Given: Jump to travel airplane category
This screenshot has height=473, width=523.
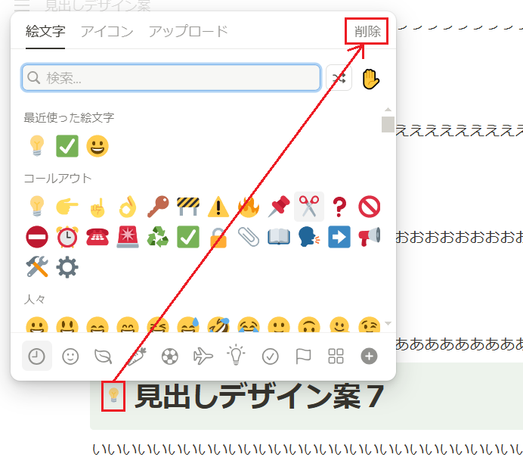Looking at the screenshot, I should coord(203,356).
